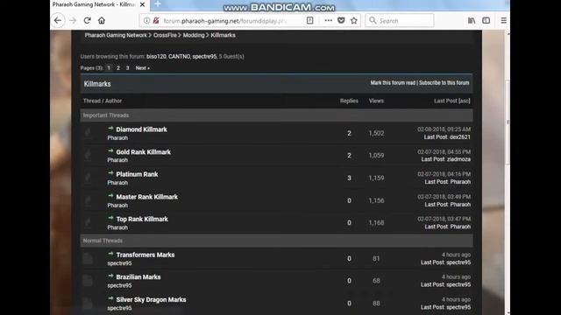Jump to first unread in Silver Sky Dragon Marks

110,298
